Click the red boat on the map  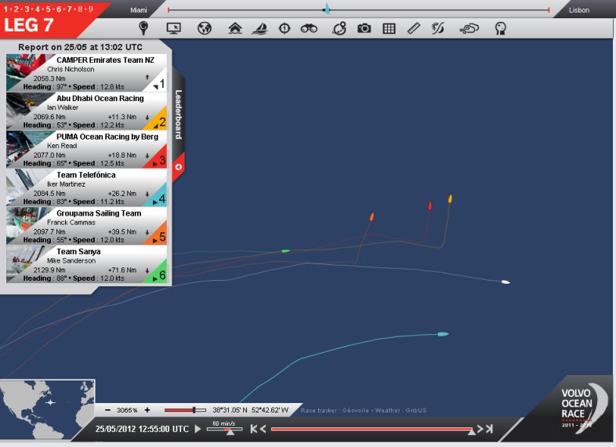[x=429, y=205]
